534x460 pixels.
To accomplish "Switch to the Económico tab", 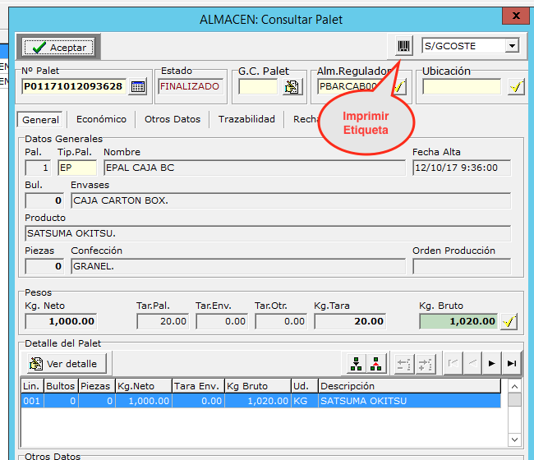I will (101, 119).
